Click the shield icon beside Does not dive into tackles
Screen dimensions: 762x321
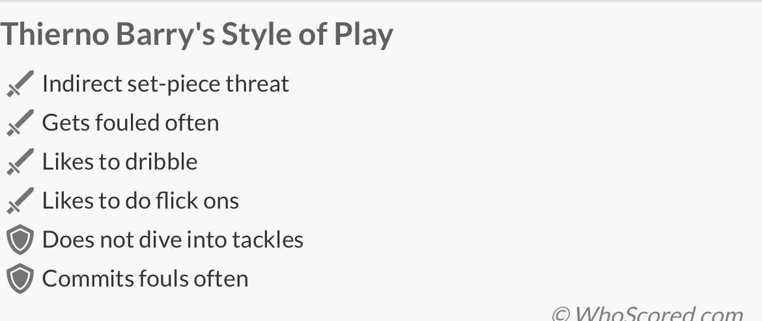tap(20, 240)
